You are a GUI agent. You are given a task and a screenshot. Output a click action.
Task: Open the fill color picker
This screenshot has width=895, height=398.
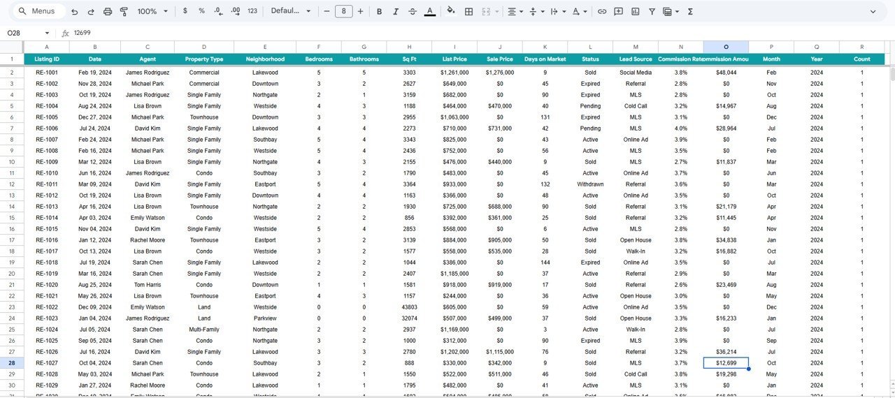450,12
